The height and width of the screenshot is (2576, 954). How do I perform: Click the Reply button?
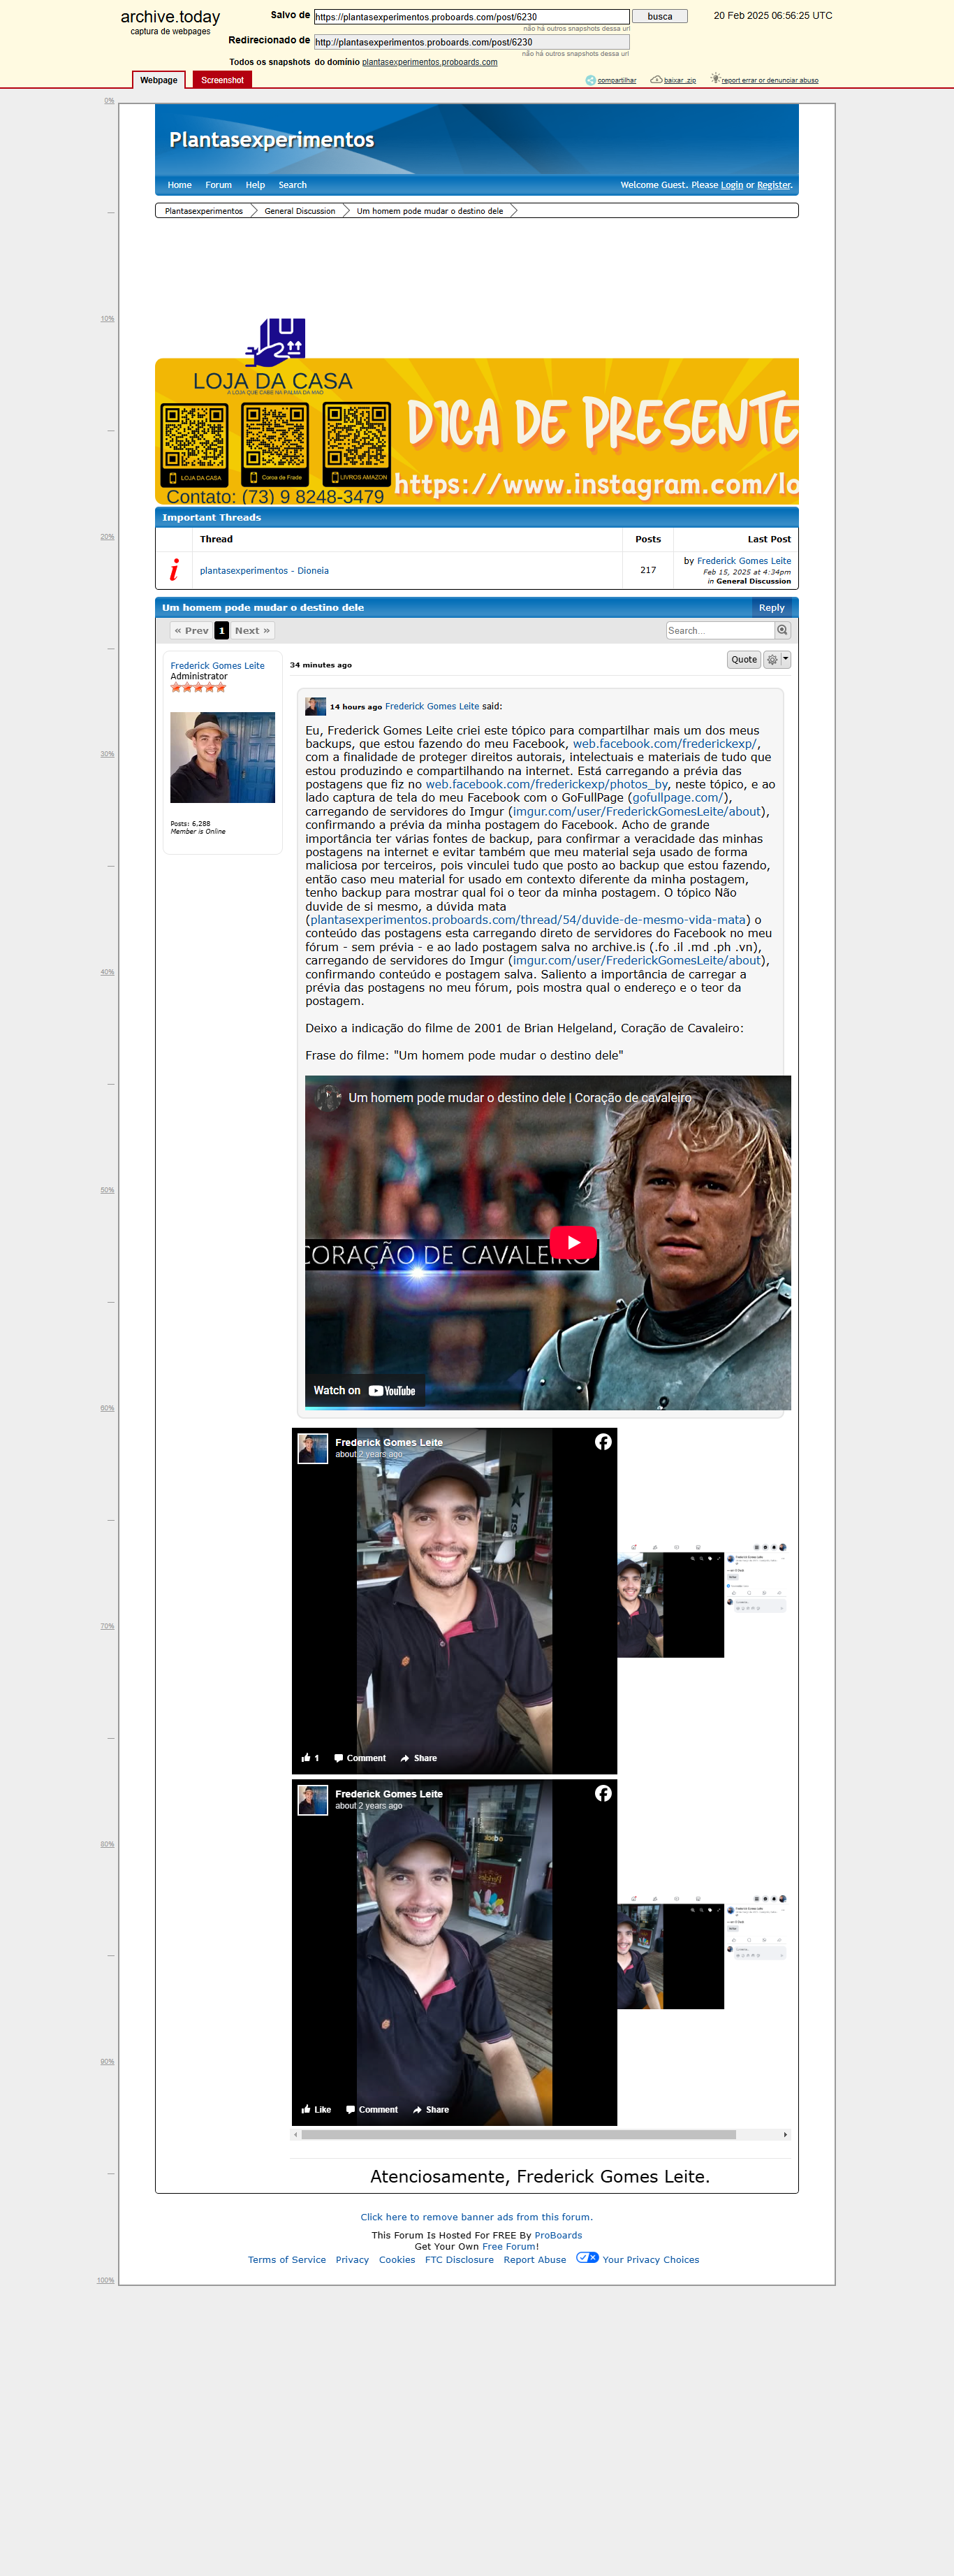click(771, 607)
